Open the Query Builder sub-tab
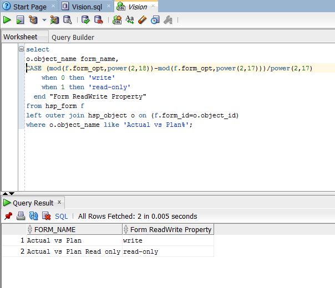The height and width of the screenshot is (288, 335). (73, 37)
